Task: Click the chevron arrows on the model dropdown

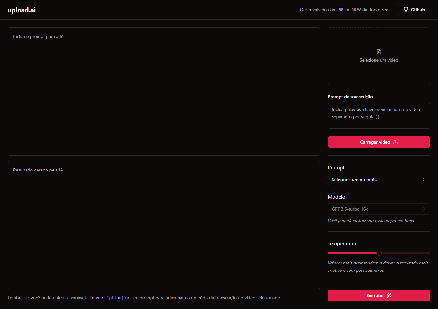Action: tap(424, 209)
